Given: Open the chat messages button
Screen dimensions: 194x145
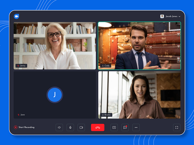Looking at the screenshot, I should pyautogui.click(x=125, y=127).
